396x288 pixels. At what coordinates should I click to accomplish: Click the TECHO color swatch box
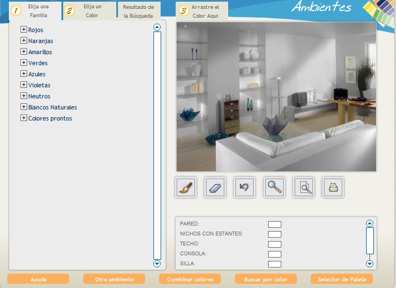tap(275, 244)
